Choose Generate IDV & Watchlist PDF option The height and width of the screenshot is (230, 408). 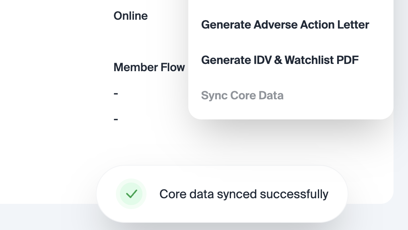click(x=280, y=60)
